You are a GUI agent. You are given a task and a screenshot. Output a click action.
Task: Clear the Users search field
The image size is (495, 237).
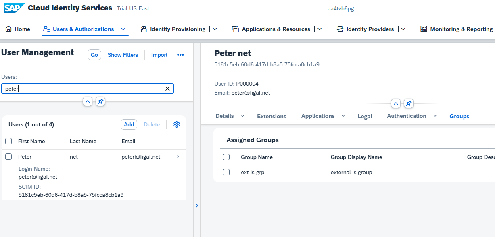coord(167,89)
